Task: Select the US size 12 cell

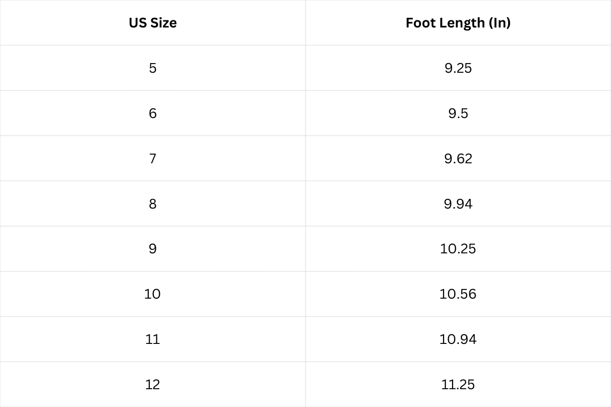Action: 152,385
